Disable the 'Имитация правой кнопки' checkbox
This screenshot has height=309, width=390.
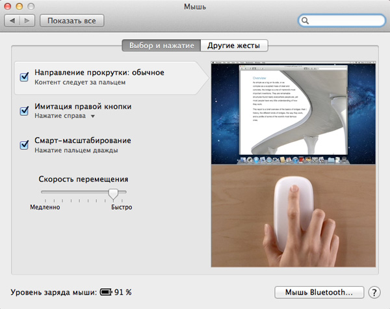(25, 111)
